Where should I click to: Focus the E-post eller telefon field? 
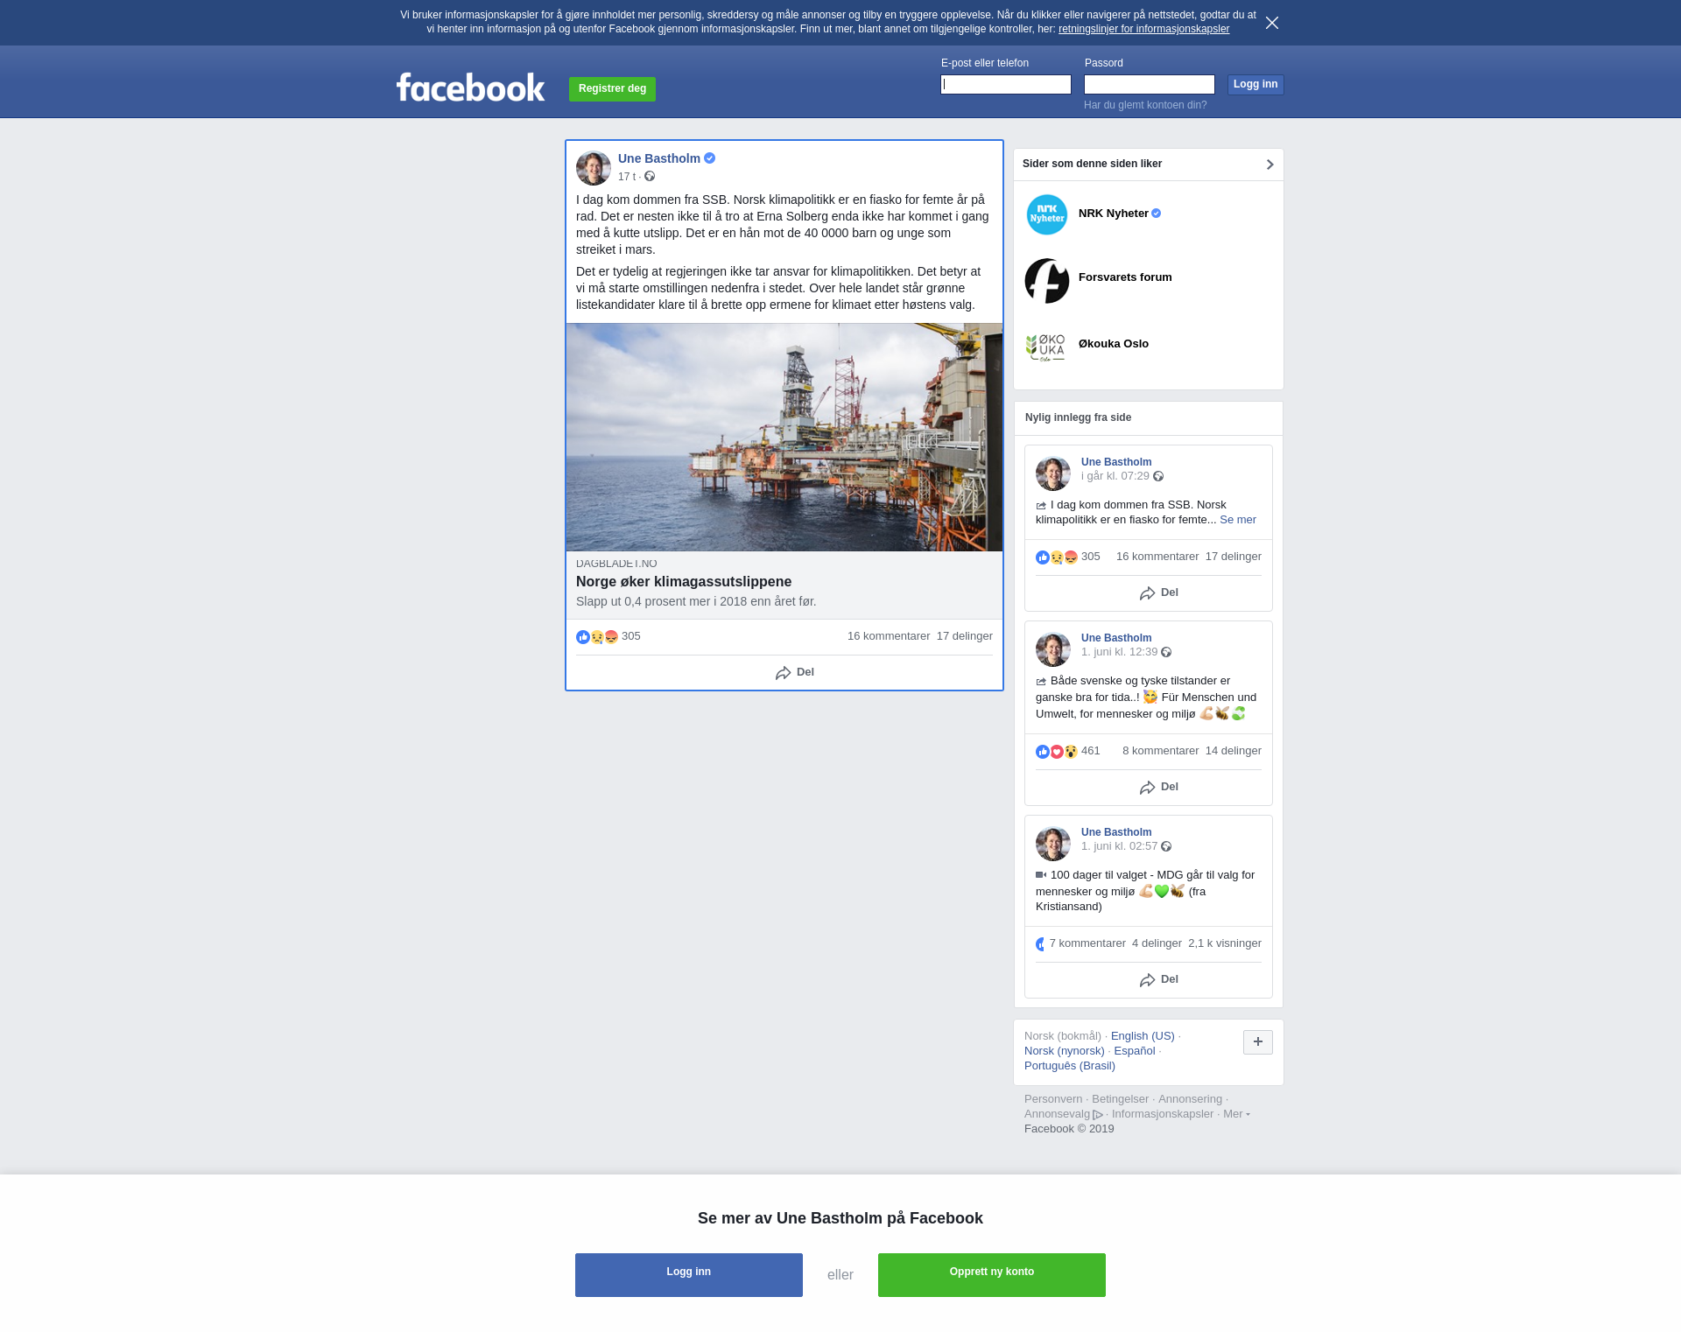pos(1006,85)
